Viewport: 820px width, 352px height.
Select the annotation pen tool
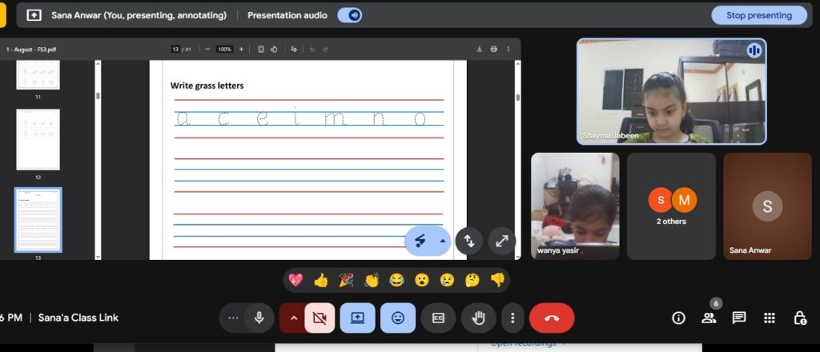pyautogui.click(x=420, y=241)
